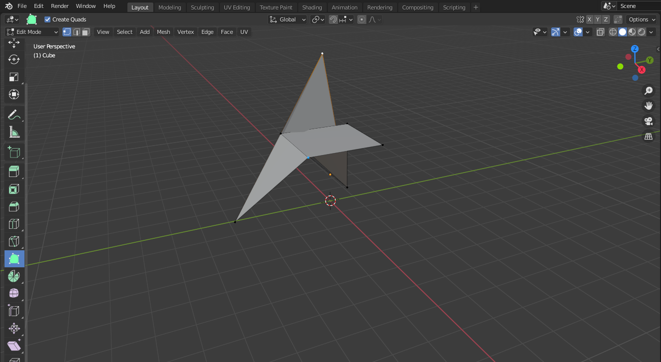Open the Edit Mode dropdown
The height and width of the screenshot is (362, 661).
click(x=32, y=31)
